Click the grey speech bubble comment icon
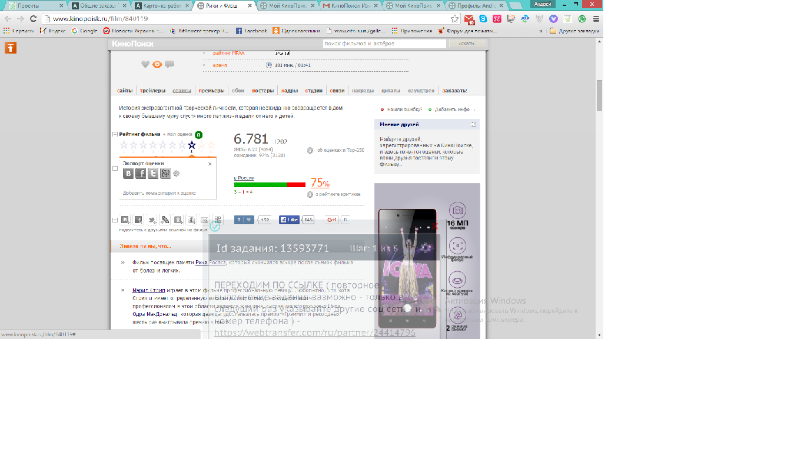 tap(170, 65)
